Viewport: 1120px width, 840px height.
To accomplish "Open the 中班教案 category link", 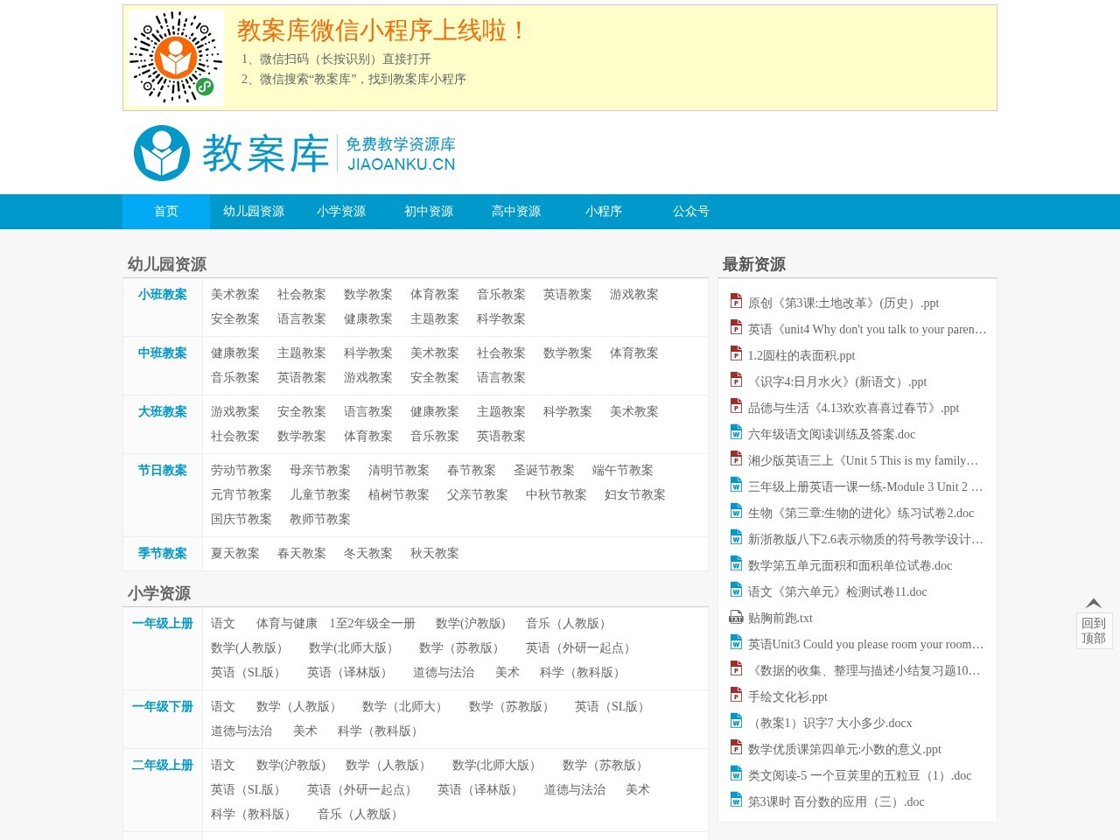I will click(x=163, y=353).
